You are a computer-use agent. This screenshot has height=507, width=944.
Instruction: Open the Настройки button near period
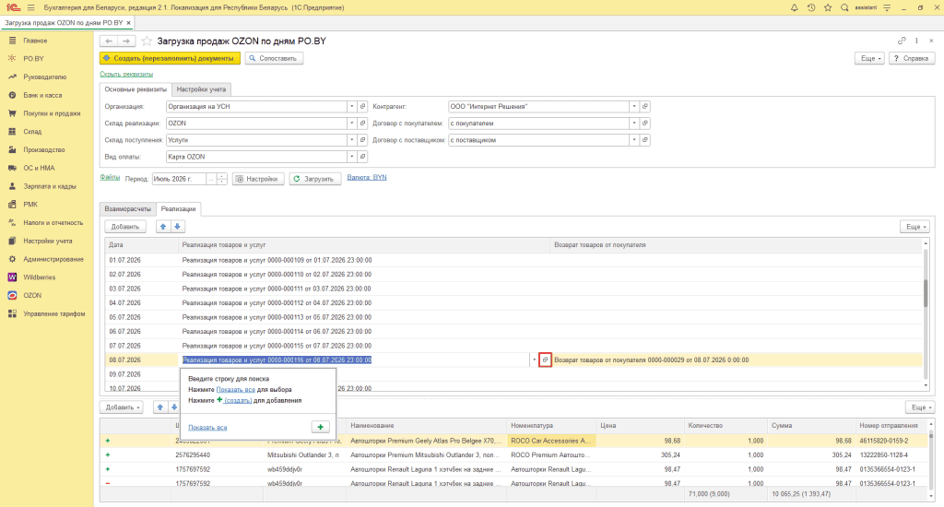coord(258,179)
